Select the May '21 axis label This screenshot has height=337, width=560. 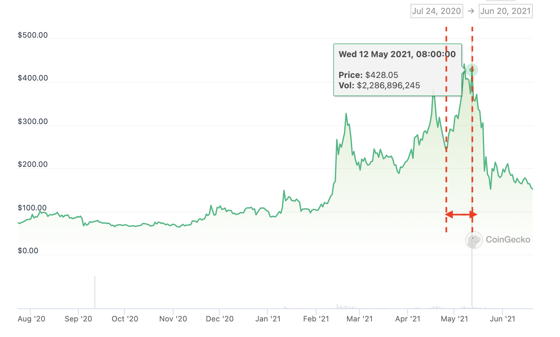point(454,319)
